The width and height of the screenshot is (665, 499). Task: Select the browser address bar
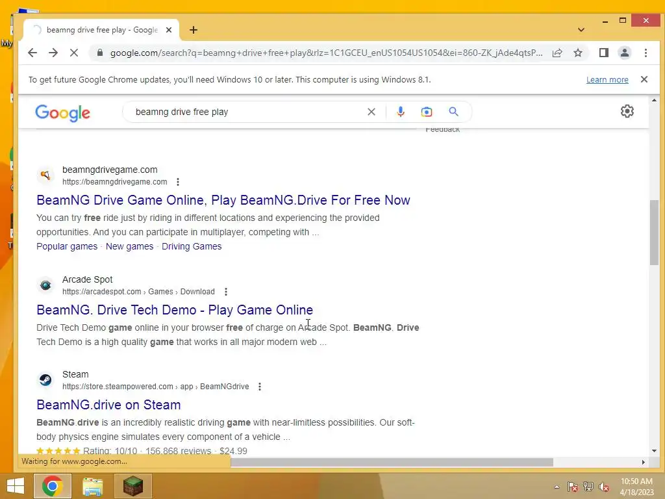[x=326, y=53]
